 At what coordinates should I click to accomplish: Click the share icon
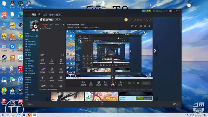149,26
